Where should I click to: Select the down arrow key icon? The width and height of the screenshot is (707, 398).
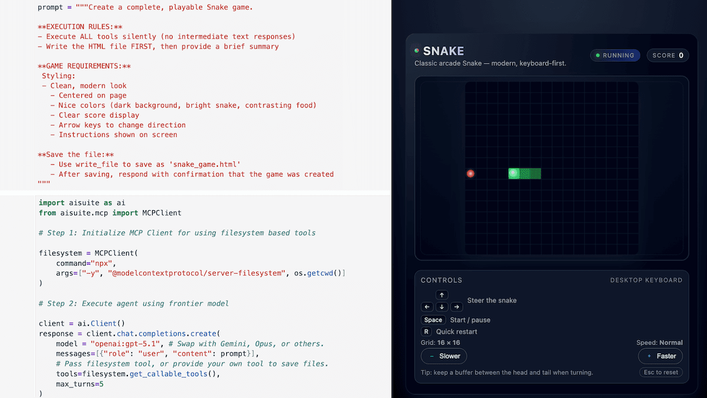[442, 307]
